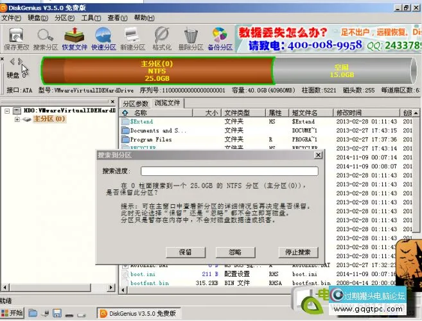
Task: Click the file list scrollbar up arrow
Action: [416, 113]
